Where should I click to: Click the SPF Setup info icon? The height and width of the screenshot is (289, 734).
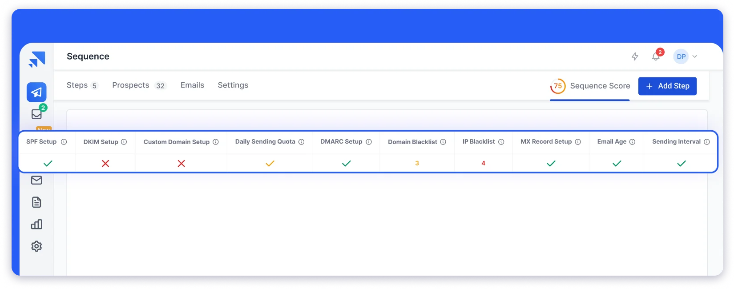tap(64, 142)
